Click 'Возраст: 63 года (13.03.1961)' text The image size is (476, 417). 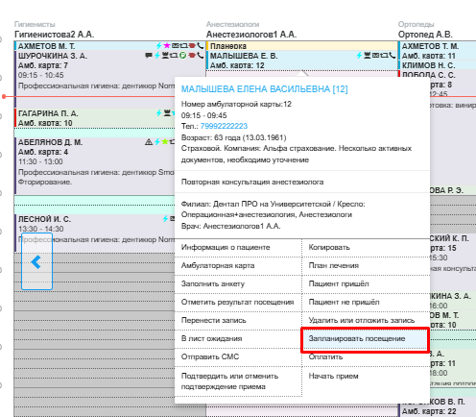tap(233, 137)
